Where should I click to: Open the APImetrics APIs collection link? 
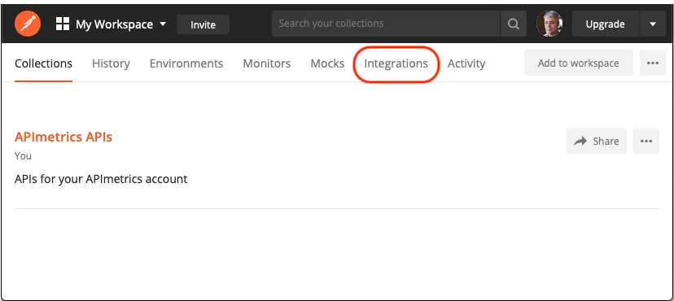click(63, 137)
